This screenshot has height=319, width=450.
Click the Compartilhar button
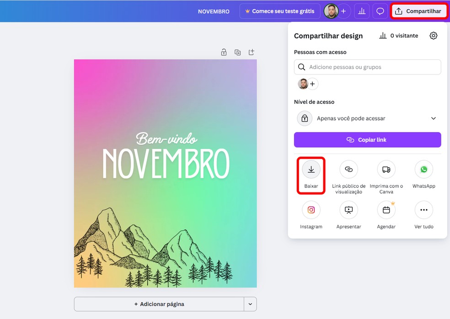click(419, 11)
